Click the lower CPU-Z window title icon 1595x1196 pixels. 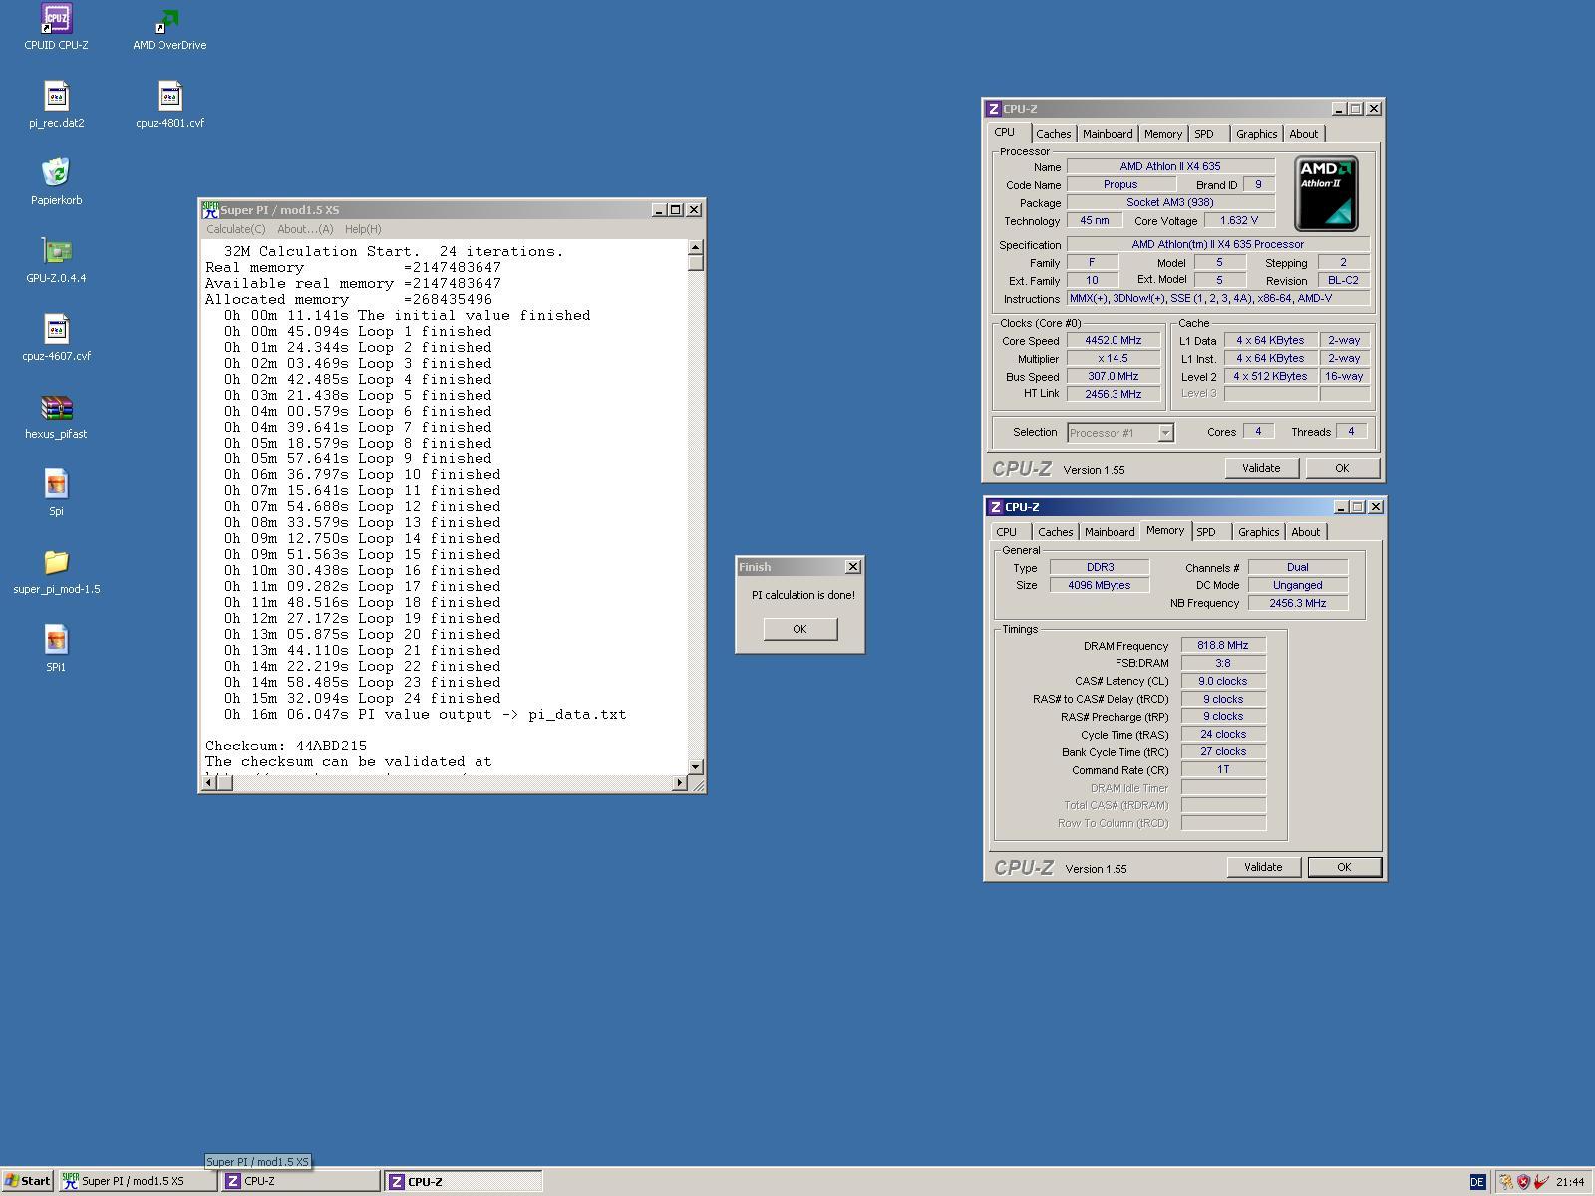pyautogui.click(x=995, y=507)
